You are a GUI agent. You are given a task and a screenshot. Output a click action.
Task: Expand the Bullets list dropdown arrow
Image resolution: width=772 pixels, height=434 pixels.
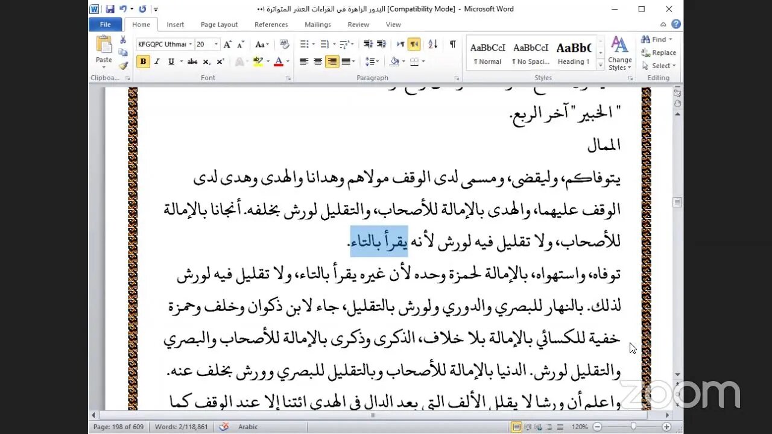coord(313,44)
